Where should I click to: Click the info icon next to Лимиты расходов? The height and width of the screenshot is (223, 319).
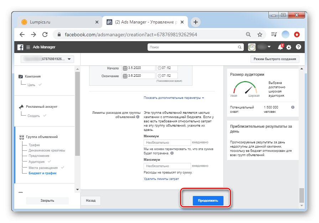pos(138,117)
